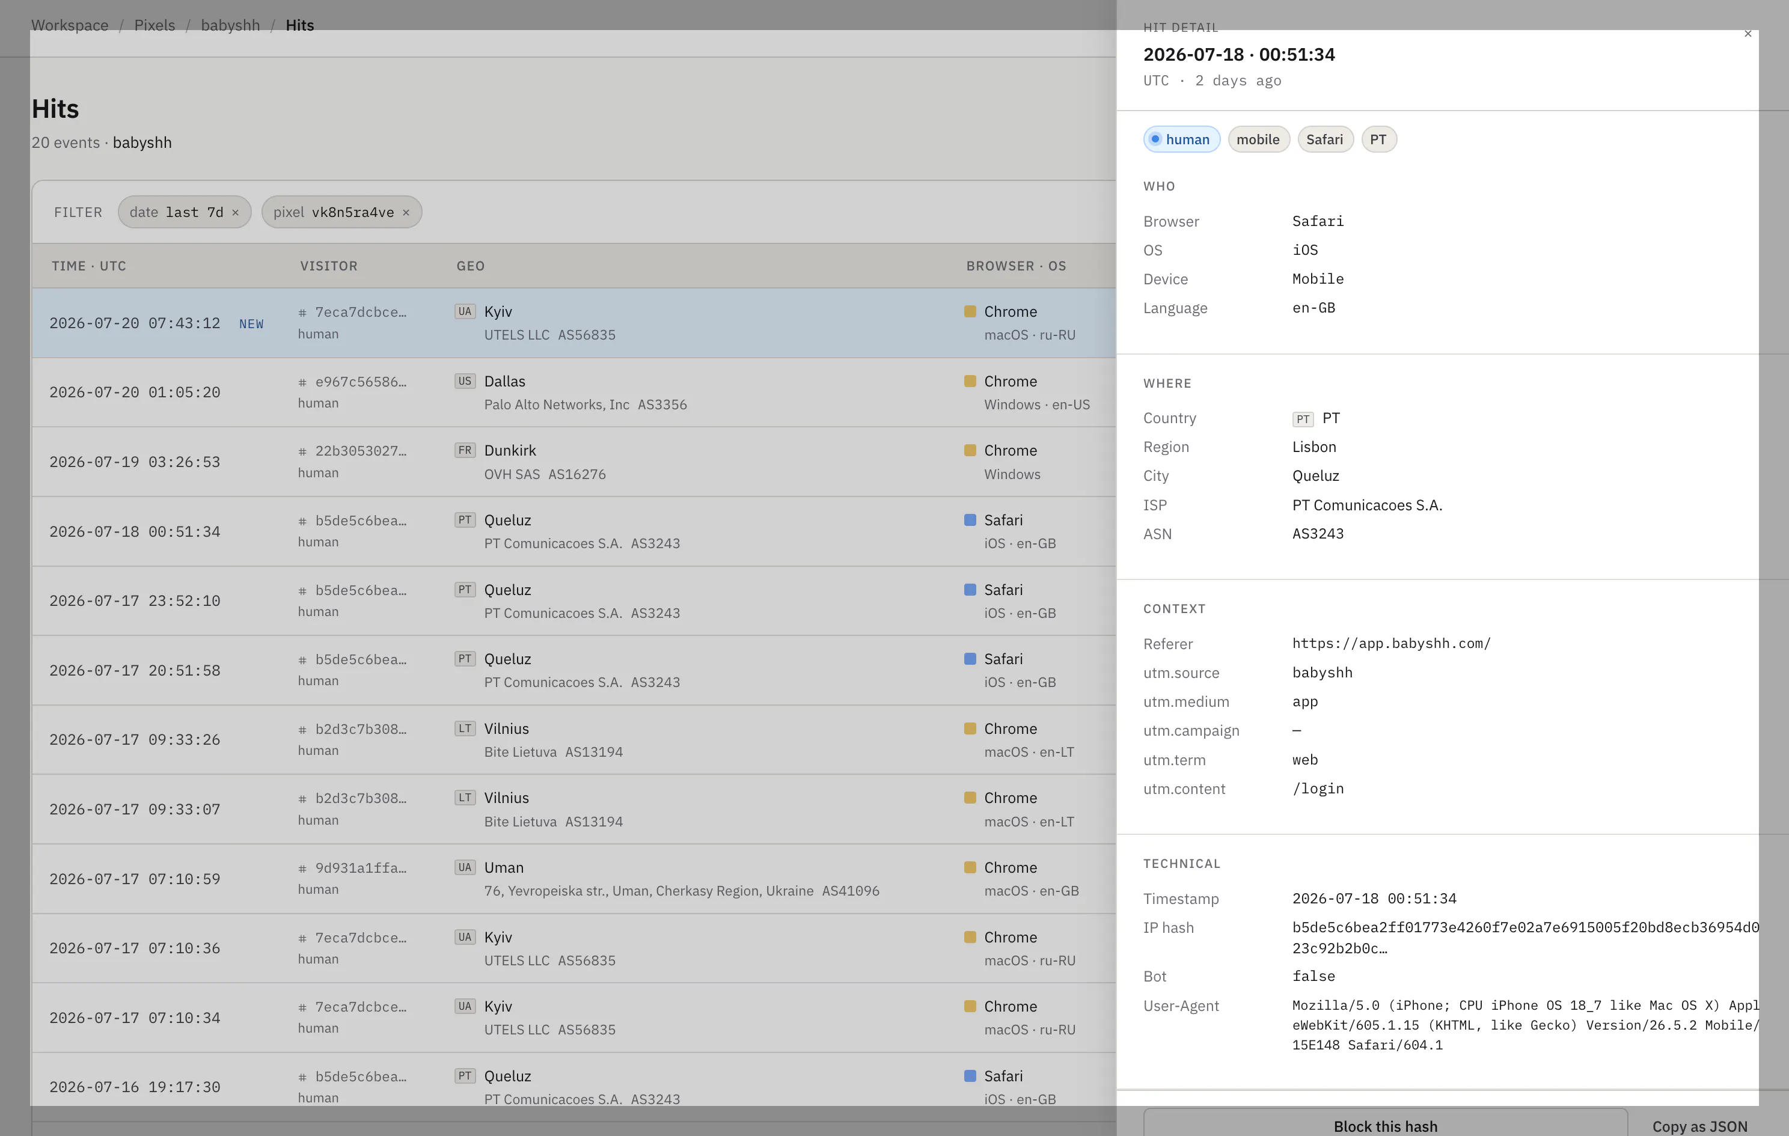Screen dimensions: 1789x1136
Task: Select the 2026-07-19 03:26:53 hit row
Action: 573,462
